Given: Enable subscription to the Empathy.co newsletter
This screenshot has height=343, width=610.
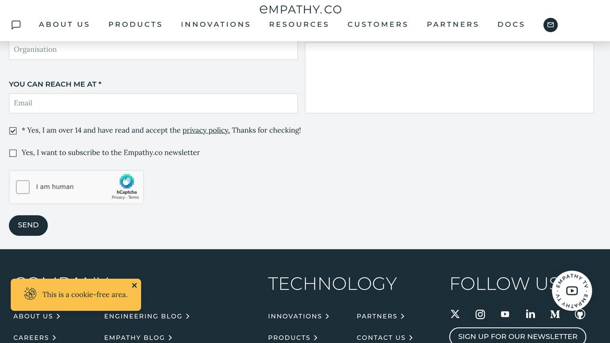Looking at the screenshot, I should click(13, 152).
